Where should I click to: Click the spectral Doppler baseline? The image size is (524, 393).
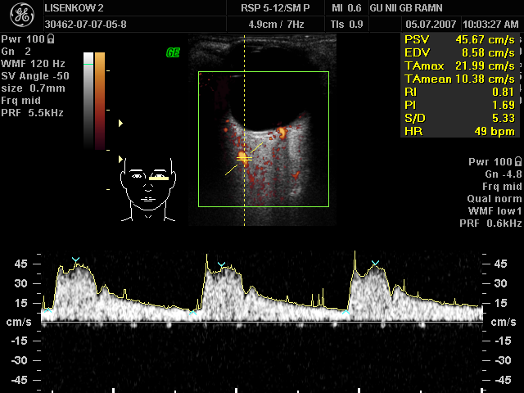coord(262,322)
